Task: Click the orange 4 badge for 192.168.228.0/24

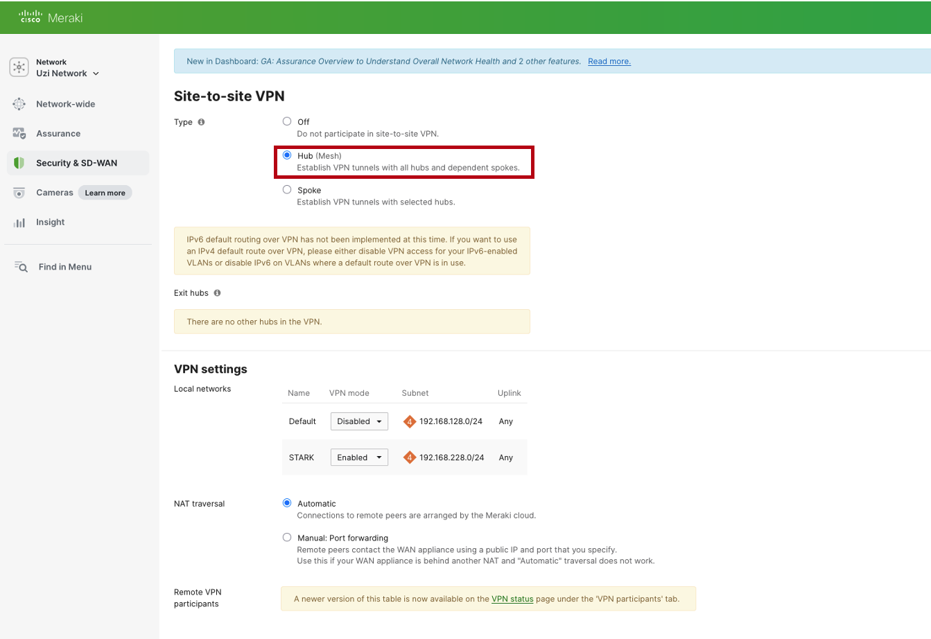Action: (x=410, y=457)
